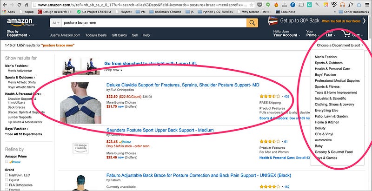This screenshot has width=372, height=191.
Task: Choose Sports & Outdoors in department menu
Action: (329, 63)
